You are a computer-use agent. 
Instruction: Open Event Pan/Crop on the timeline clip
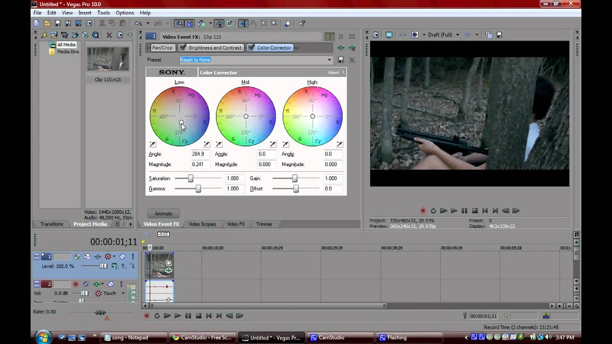[x=169, y=263]
